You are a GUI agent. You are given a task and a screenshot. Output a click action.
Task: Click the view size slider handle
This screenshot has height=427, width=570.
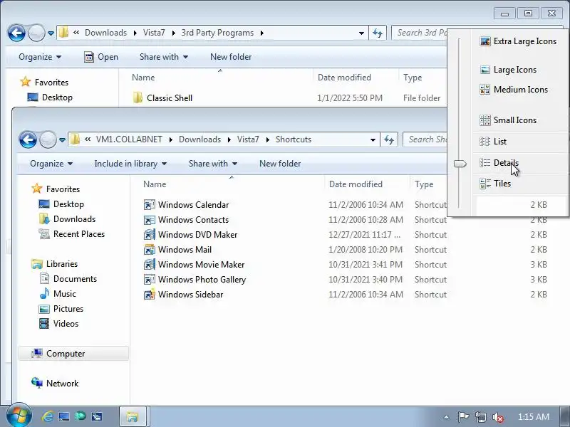(460, 164)
